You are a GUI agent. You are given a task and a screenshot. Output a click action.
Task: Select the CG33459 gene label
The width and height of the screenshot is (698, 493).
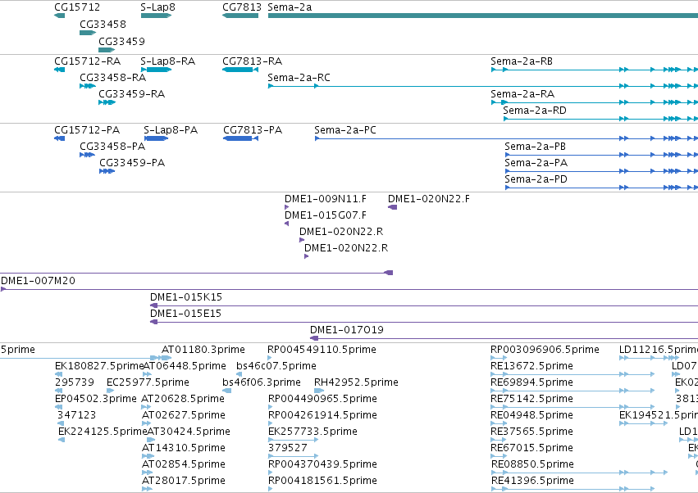click(x=121, y=41)
